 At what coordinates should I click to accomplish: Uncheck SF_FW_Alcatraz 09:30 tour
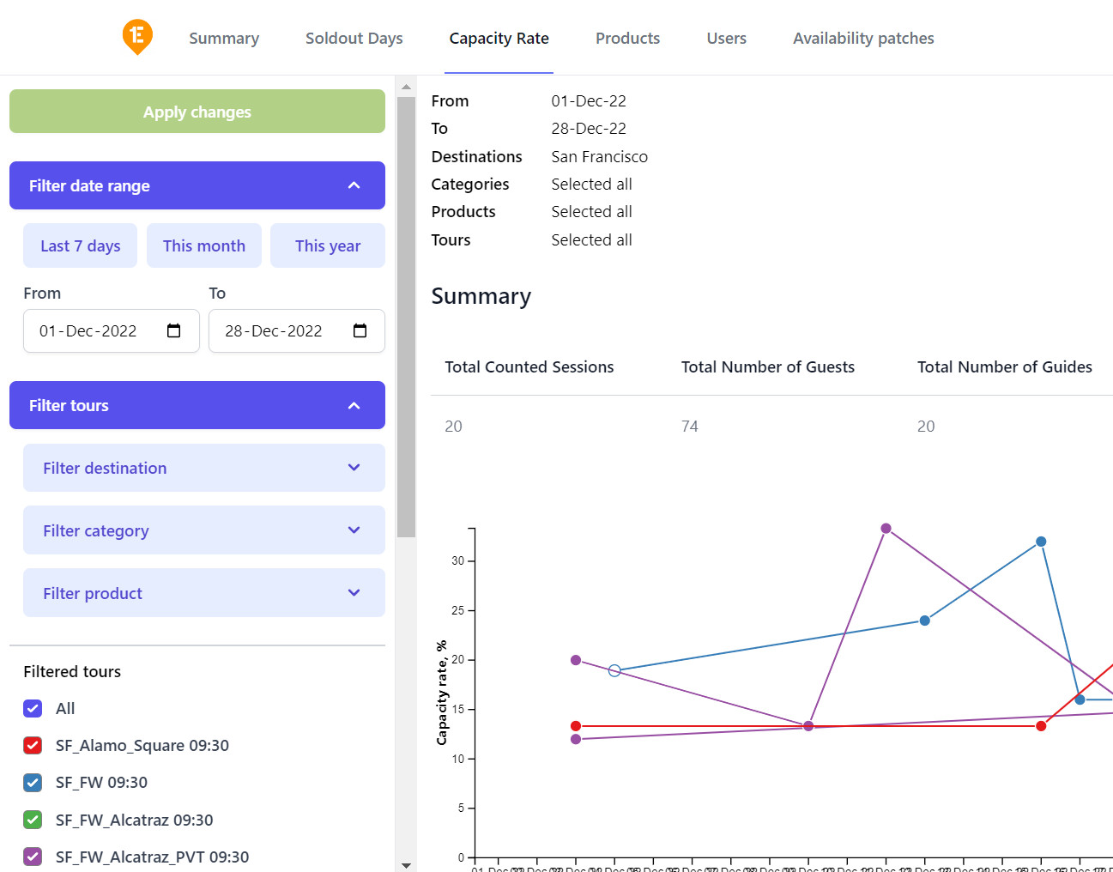(x=33, y=820)
